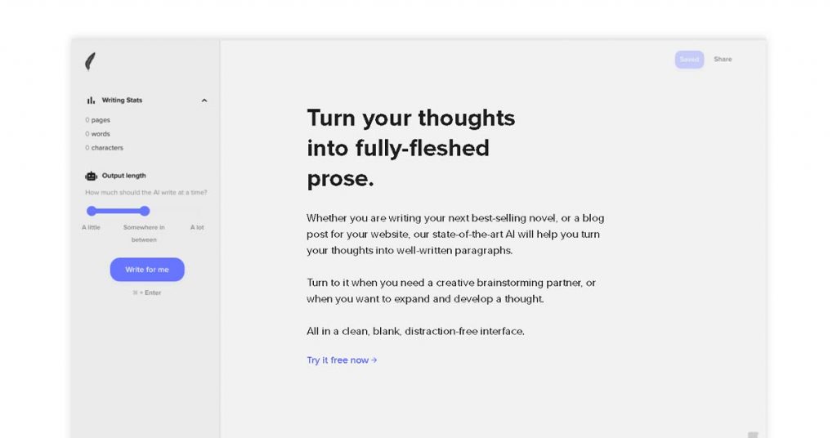
Task: Click the small gray icon at bottom right
Action: pyautogui.click(x=753, y=435)
